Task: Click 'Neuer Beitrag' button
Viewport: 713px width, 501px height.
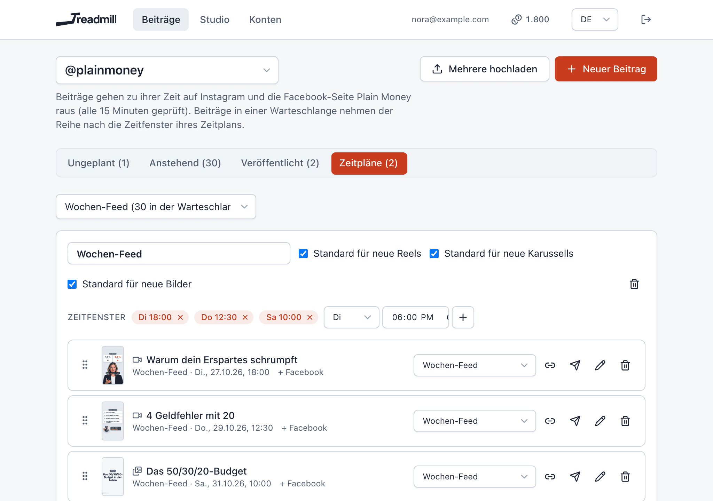Action: pos(606,69)
